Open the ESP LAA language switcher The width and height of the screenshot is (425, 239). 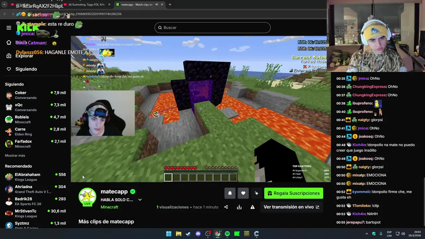tap(389, 234)
